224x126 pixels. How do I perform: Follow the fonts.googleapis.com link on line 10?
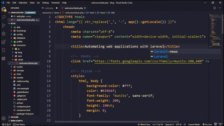click(148, 61)
